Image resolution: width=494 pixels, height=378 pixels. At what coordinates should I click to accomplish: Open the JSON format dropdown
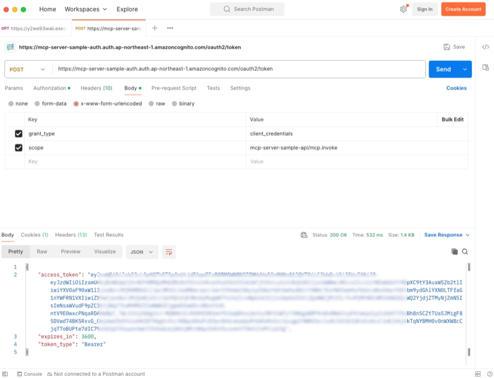(x=142, y=252)
